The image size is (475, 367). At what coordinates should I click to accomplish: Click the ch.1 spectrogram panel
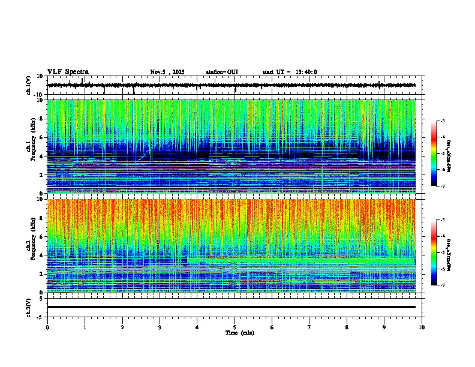pyautogui.click(x=232, y=146)
